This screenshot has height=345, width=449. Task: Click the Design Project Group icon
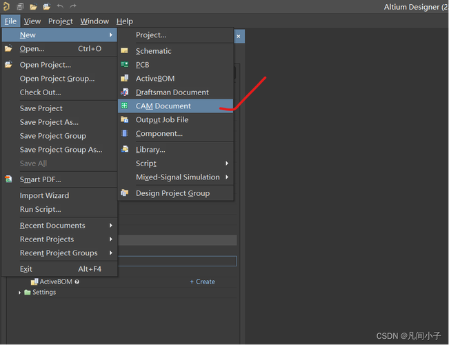pyautogui.click(x=124, y=193)
